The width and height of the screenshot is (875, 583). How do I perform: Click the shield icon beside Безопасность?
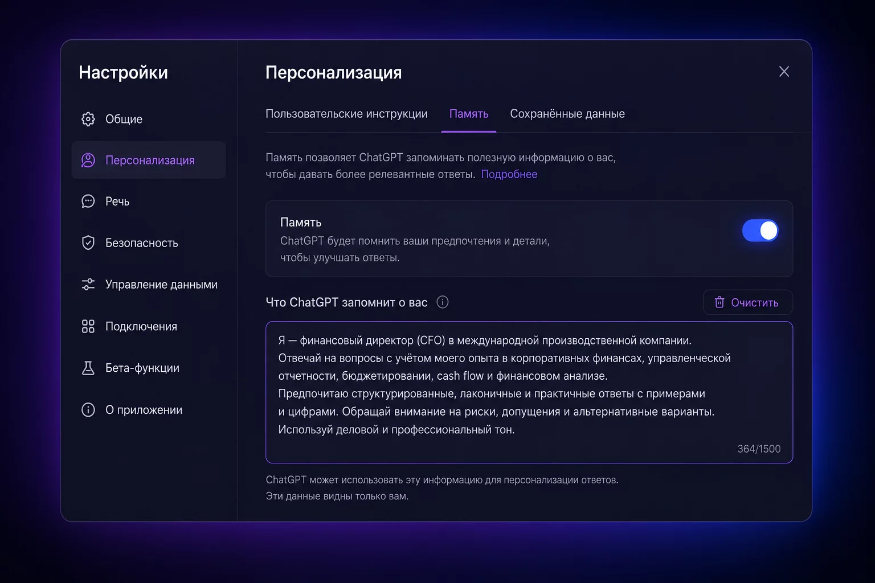tap(88, 243)
